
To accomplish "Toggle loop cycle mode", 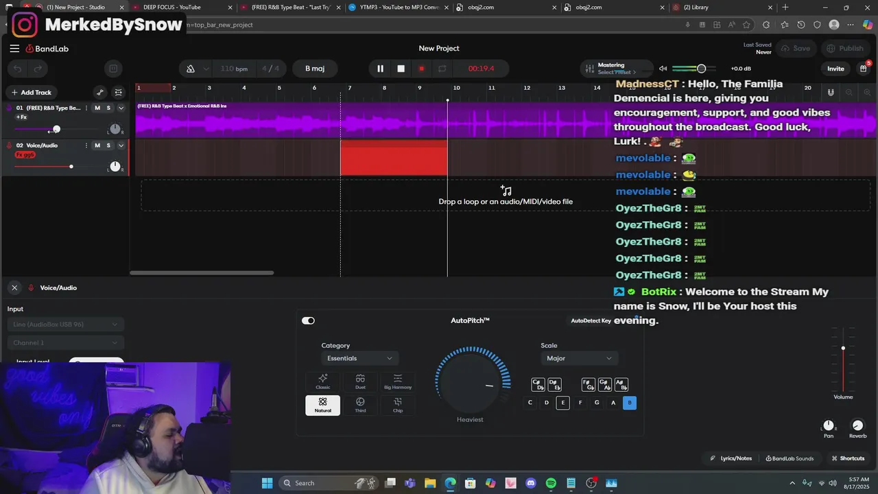I will click(442, 69).
